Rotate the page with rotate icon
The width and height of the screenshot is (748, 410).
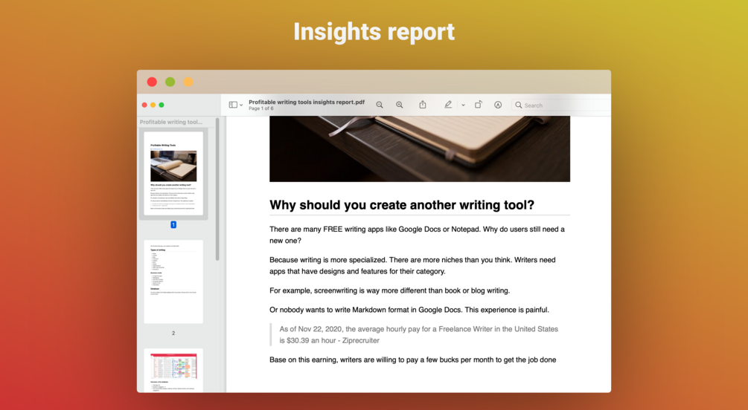tap(478, 105)
